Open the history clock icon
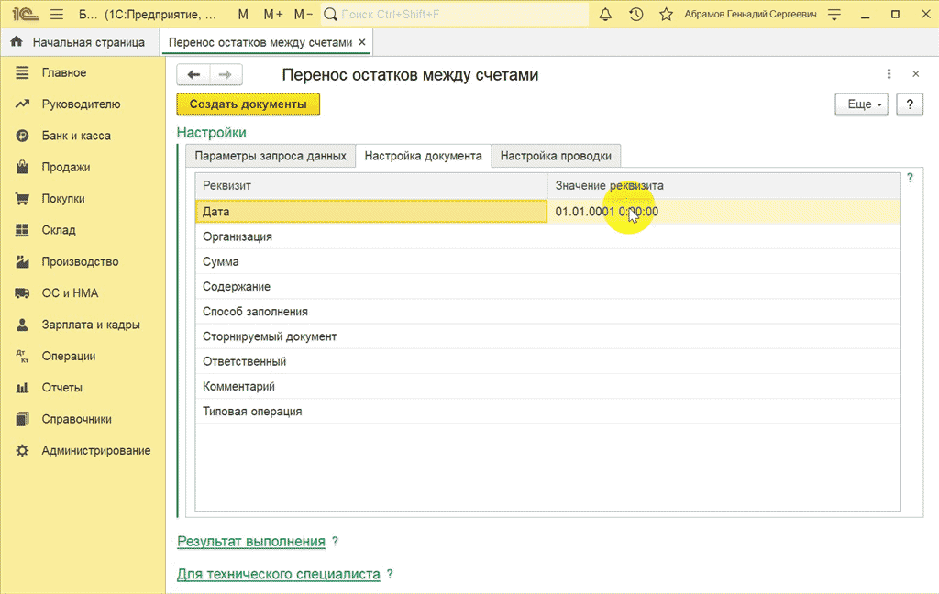 coord(636,15)
